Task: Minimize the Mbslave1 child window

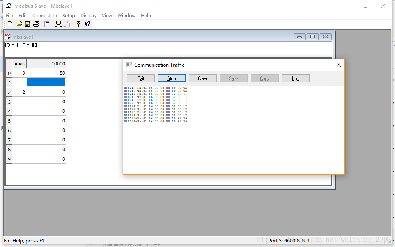Action: pyautogui.click(x=300, y=37)
